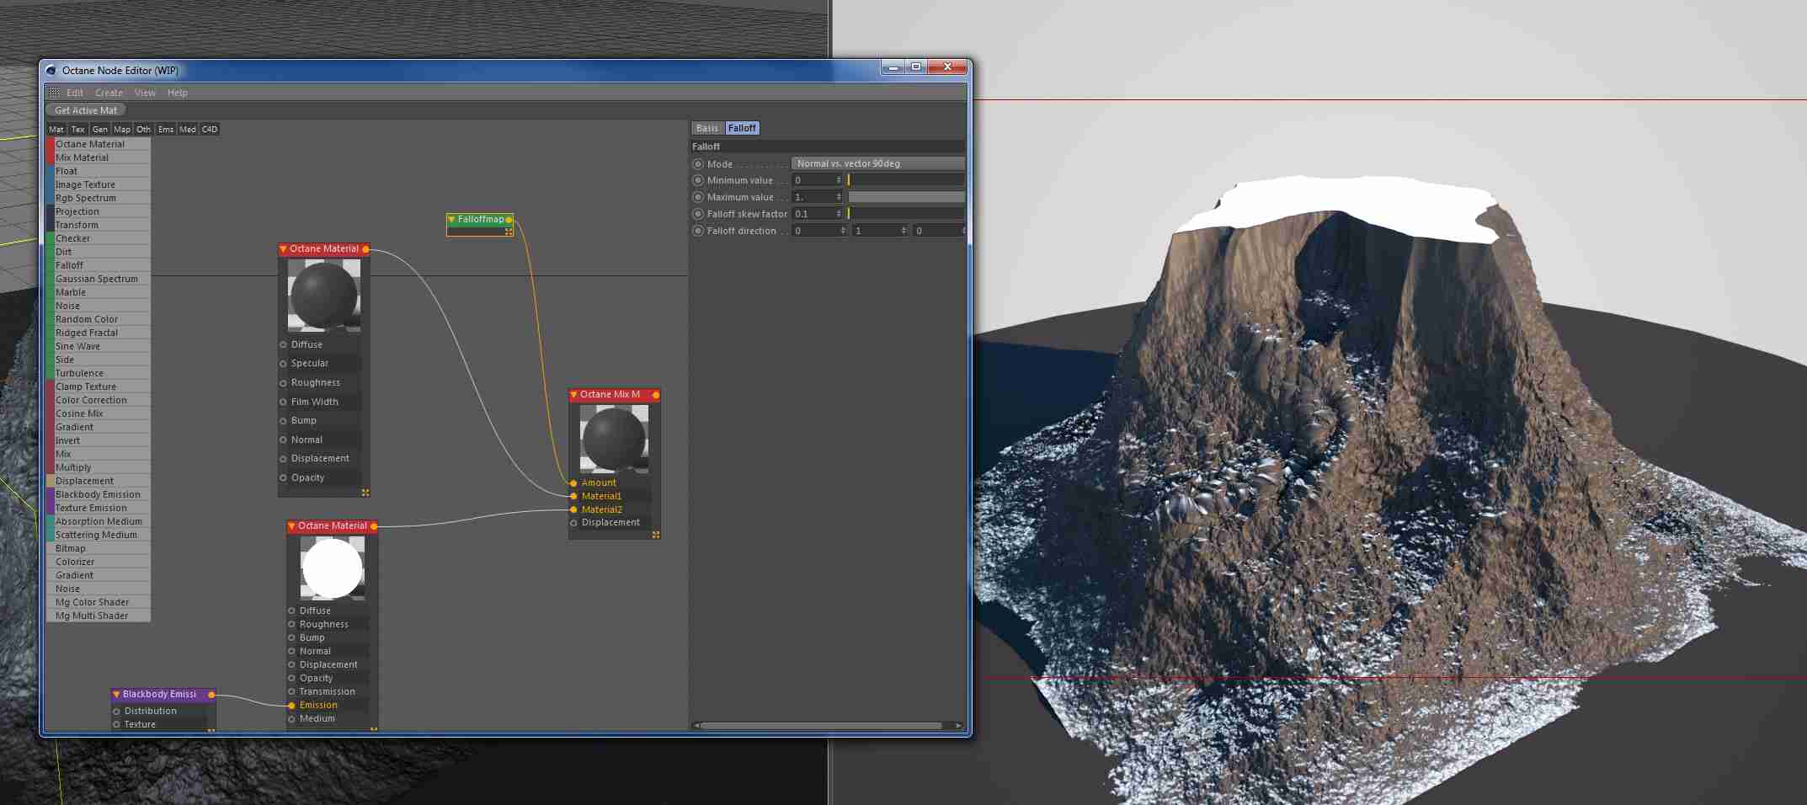Add an Image Texture node from the list
Screen dimensions: 1807x805
point(99,184)
